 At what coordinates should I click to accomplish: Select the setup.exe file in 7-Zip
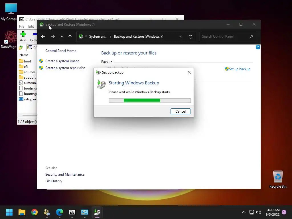30,99
